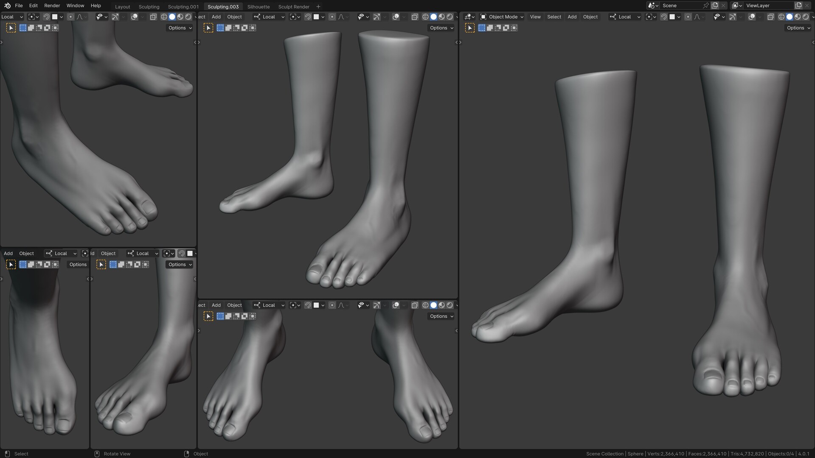Toggle the snapping magnet in the right viewport
815x458 pixels.
click(x=665, y=17)
